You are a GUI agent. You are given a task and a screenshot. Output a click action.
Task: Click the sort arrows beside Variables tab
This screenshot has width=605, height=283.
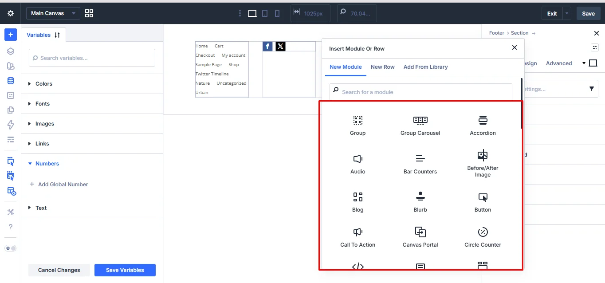[57, 35]
